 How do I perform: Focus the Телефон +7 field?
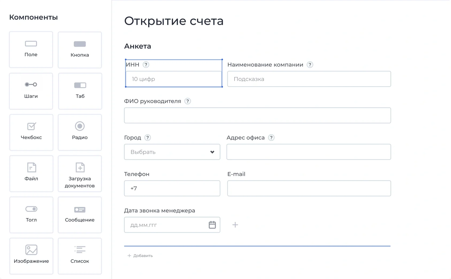click(172, 188)
